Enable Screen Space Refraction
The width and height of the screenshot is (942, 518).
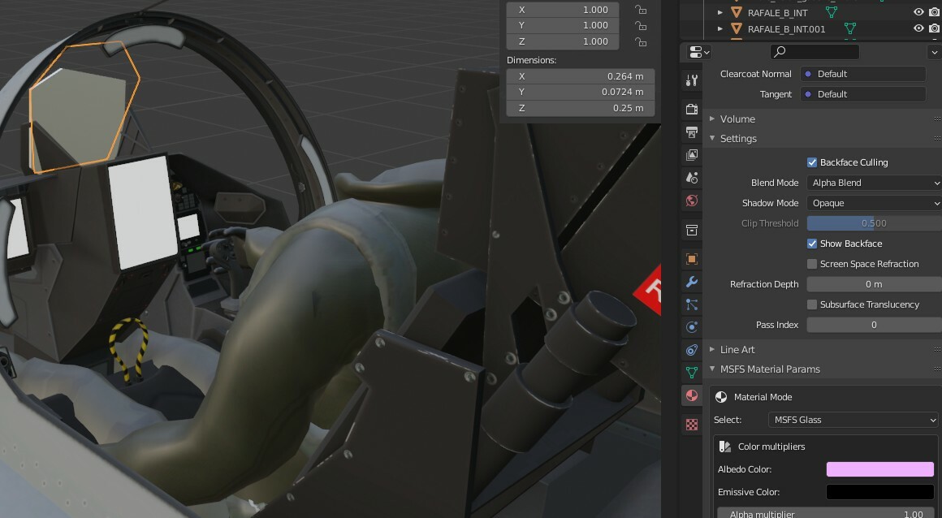click(x=811, y=264)
